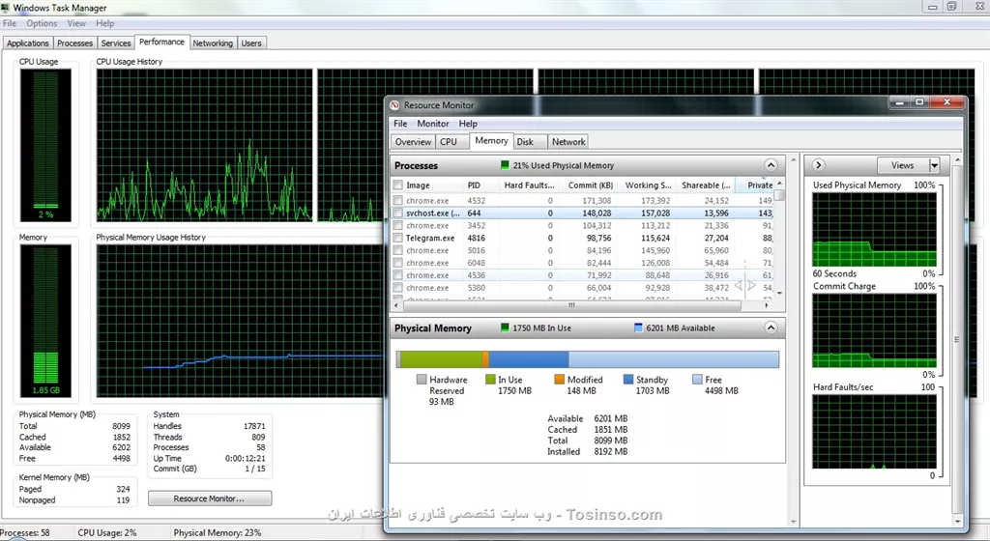Click the Windows Task Manager title icon

coord(5,8)
